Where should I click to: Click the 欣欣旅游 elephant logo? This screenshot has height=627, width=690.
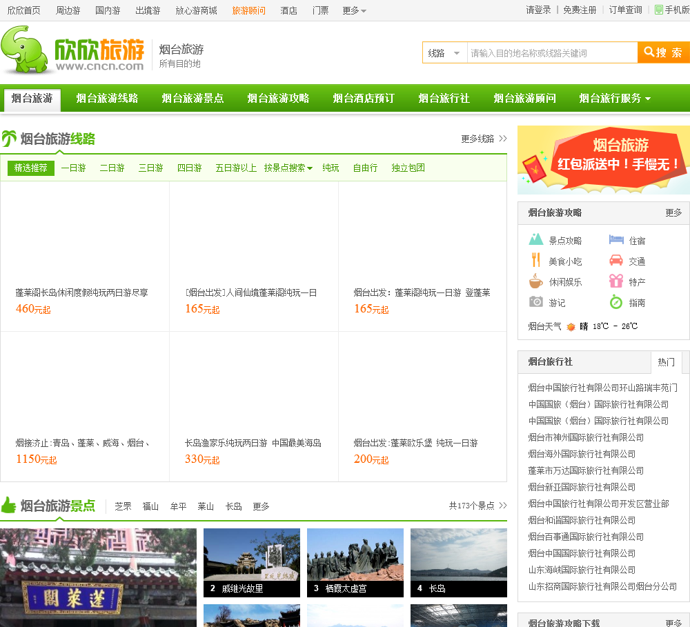pyautogui.click(x=72, y=50)
